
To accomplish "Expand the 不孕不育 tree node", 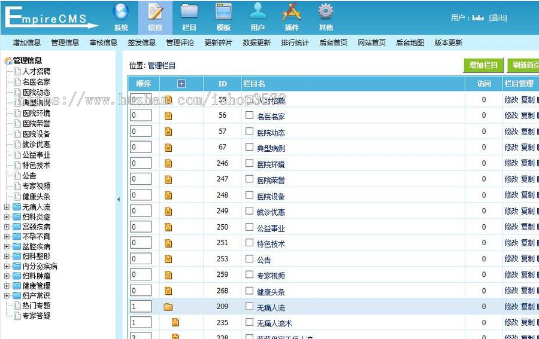I will [7, 237].
